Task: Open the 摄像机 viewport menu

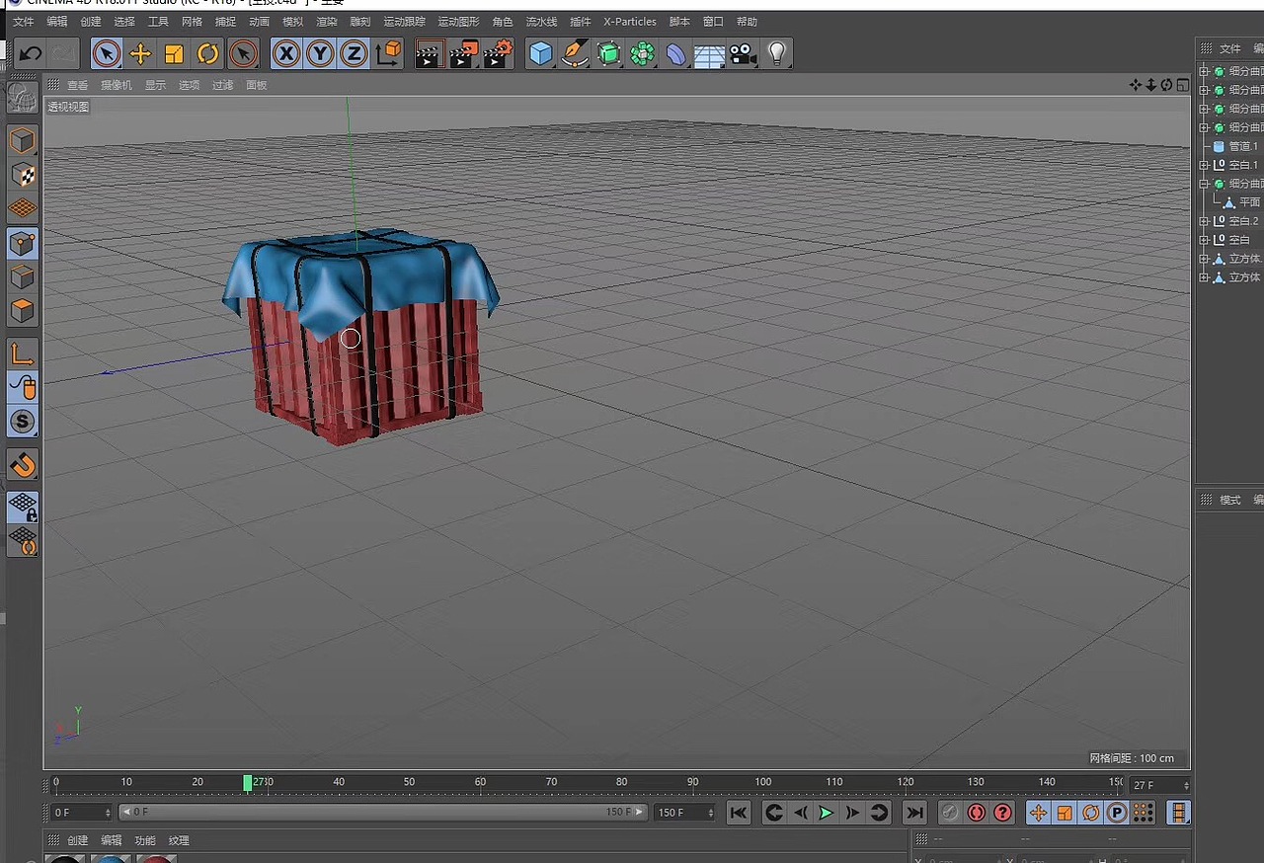Action: 117,85
